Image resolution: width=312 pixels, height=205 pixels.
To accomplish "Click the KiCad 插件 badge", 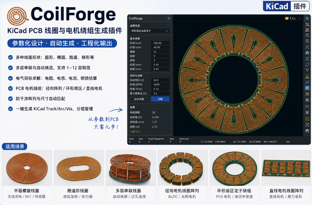I will [x=286, y=6].
